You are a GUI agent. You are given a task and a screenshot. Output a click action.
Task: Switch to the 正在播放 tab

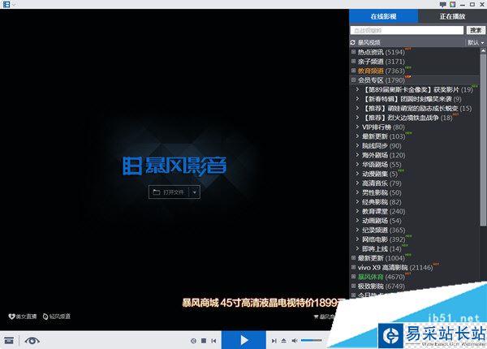click(x=453, y=16)
